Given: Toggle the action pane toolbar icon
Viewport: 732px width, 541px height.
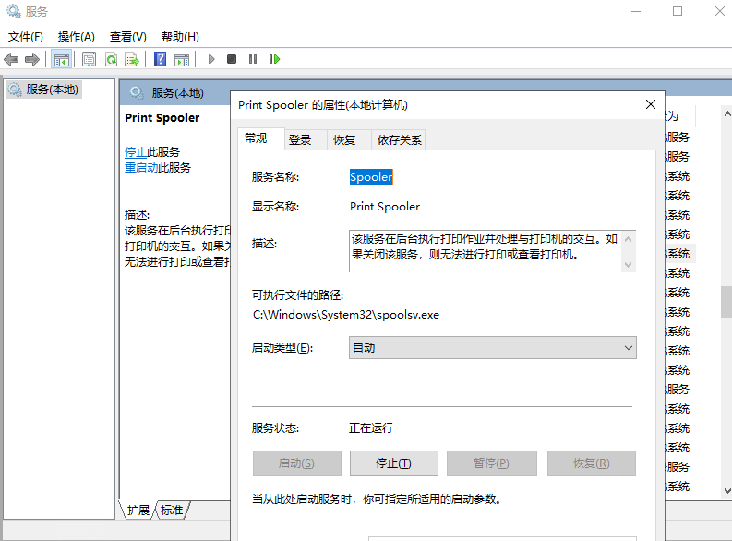Looking at the screenshot, I should [x=182, y=59].
